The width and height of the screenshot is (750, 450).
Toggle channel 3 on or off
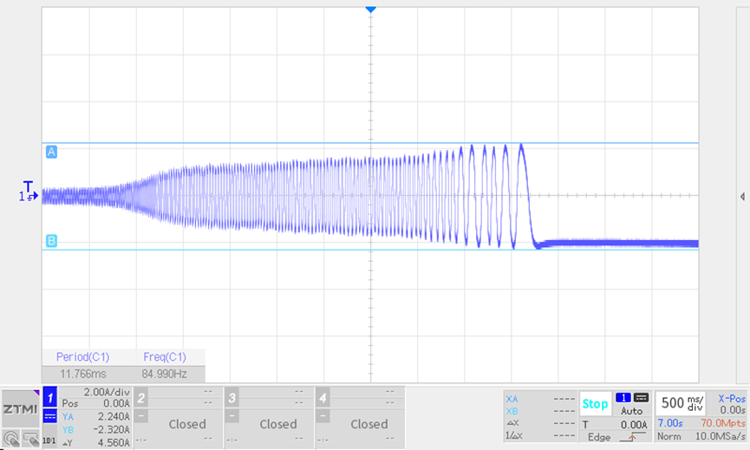click(x=232, y=398)
